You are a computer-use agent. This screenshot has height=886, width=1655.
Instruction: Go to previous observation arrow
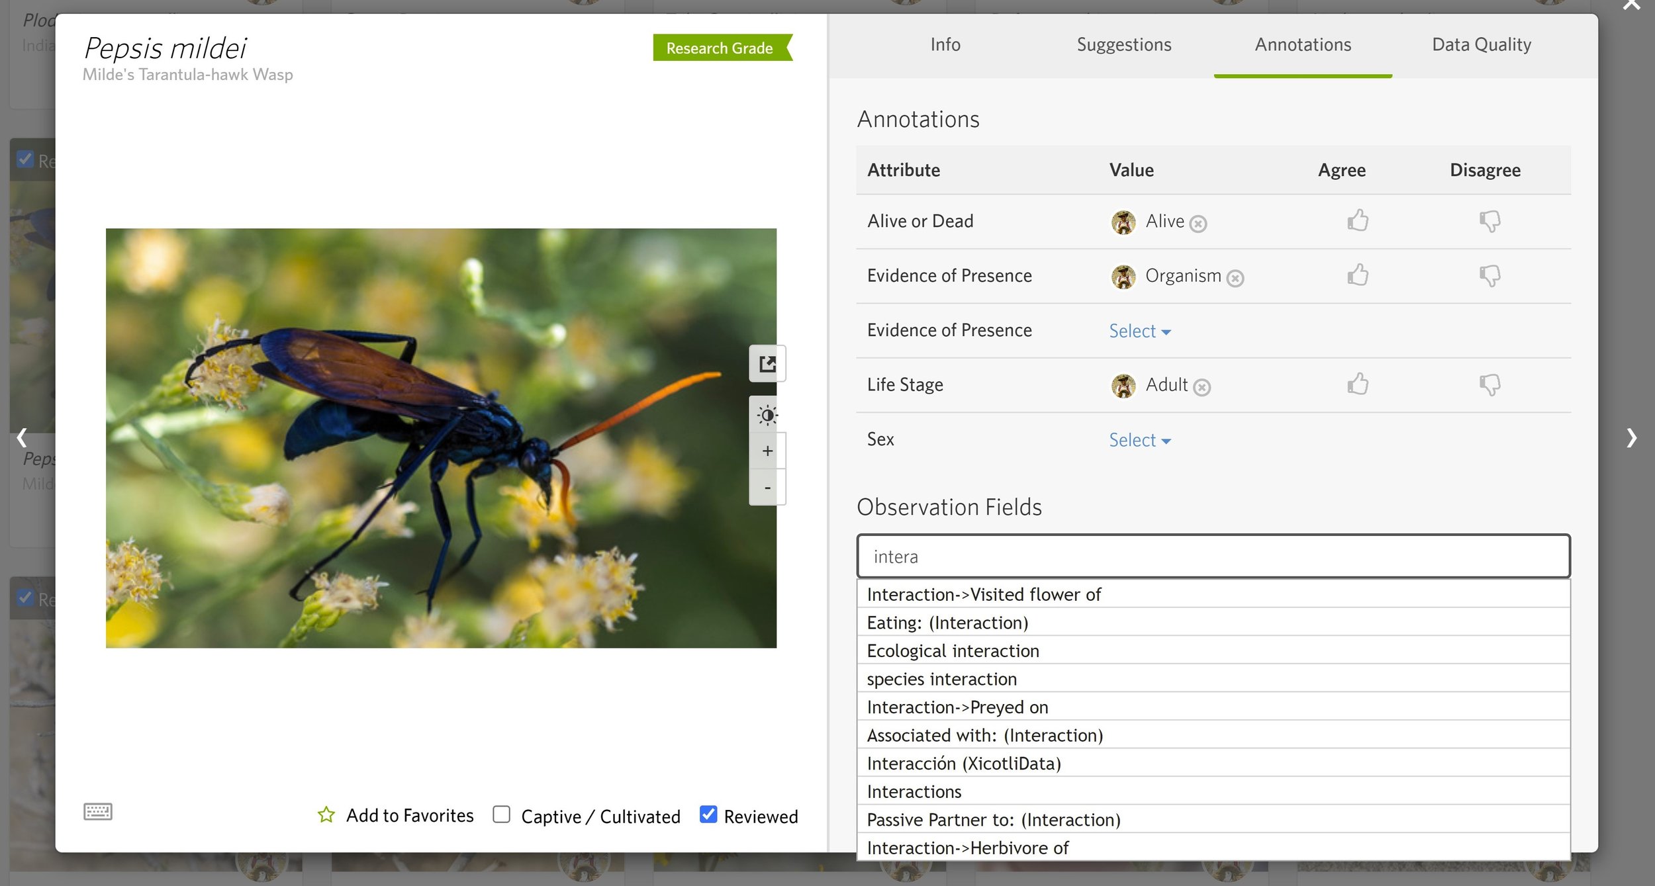tap(22, 437)
